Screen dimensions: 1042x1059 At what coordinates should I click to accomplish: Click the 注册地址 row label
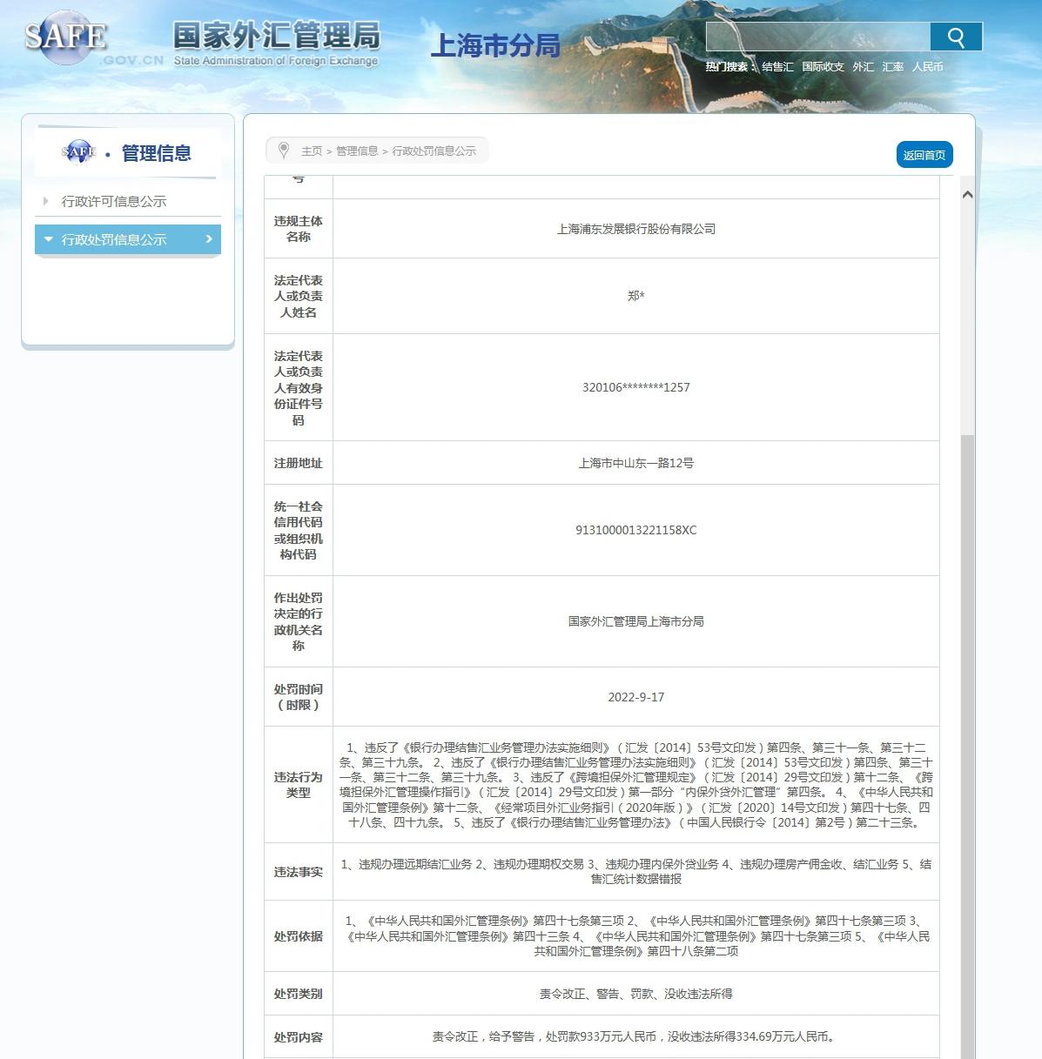[299, 463]
